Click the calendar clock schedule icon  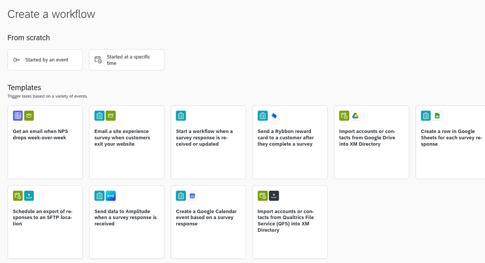pos(98,60)
